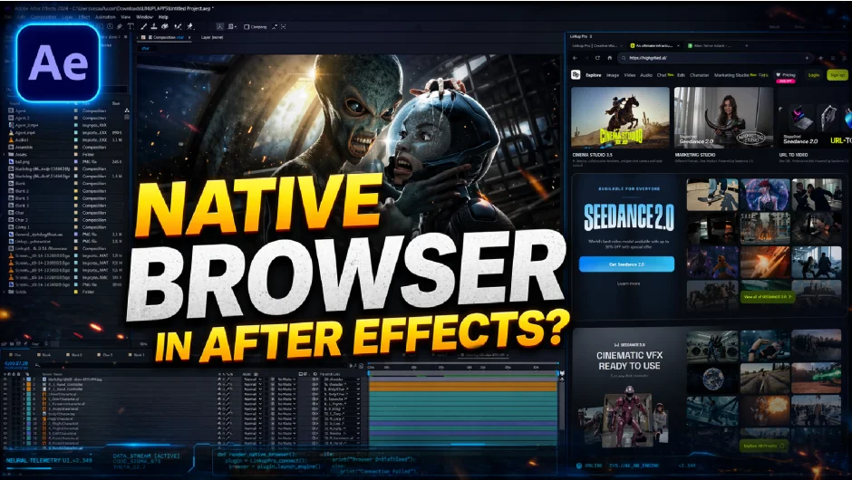The width and height of the screenshot is (852, 480).
Task: Switch to Alien Terror Attack browser tab
Action: (712, 45)
